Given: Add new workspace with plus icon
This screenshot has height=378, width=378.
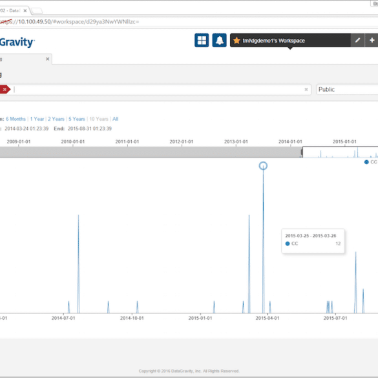Looking at the screenshot, I should (x=372, y=40).
